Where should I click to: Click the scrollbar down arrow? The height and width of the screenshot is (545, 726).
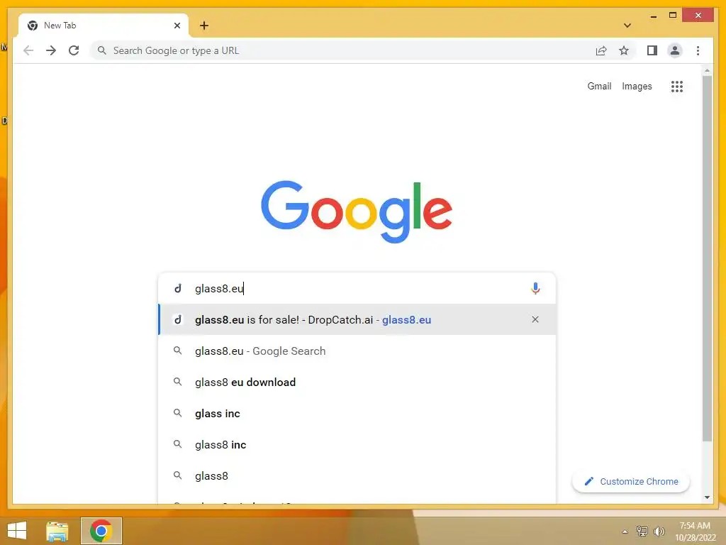707,497
